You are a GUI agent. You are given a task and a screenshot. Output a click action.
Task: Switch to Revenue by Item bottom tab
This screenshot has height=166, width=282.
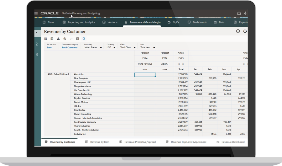97,142
